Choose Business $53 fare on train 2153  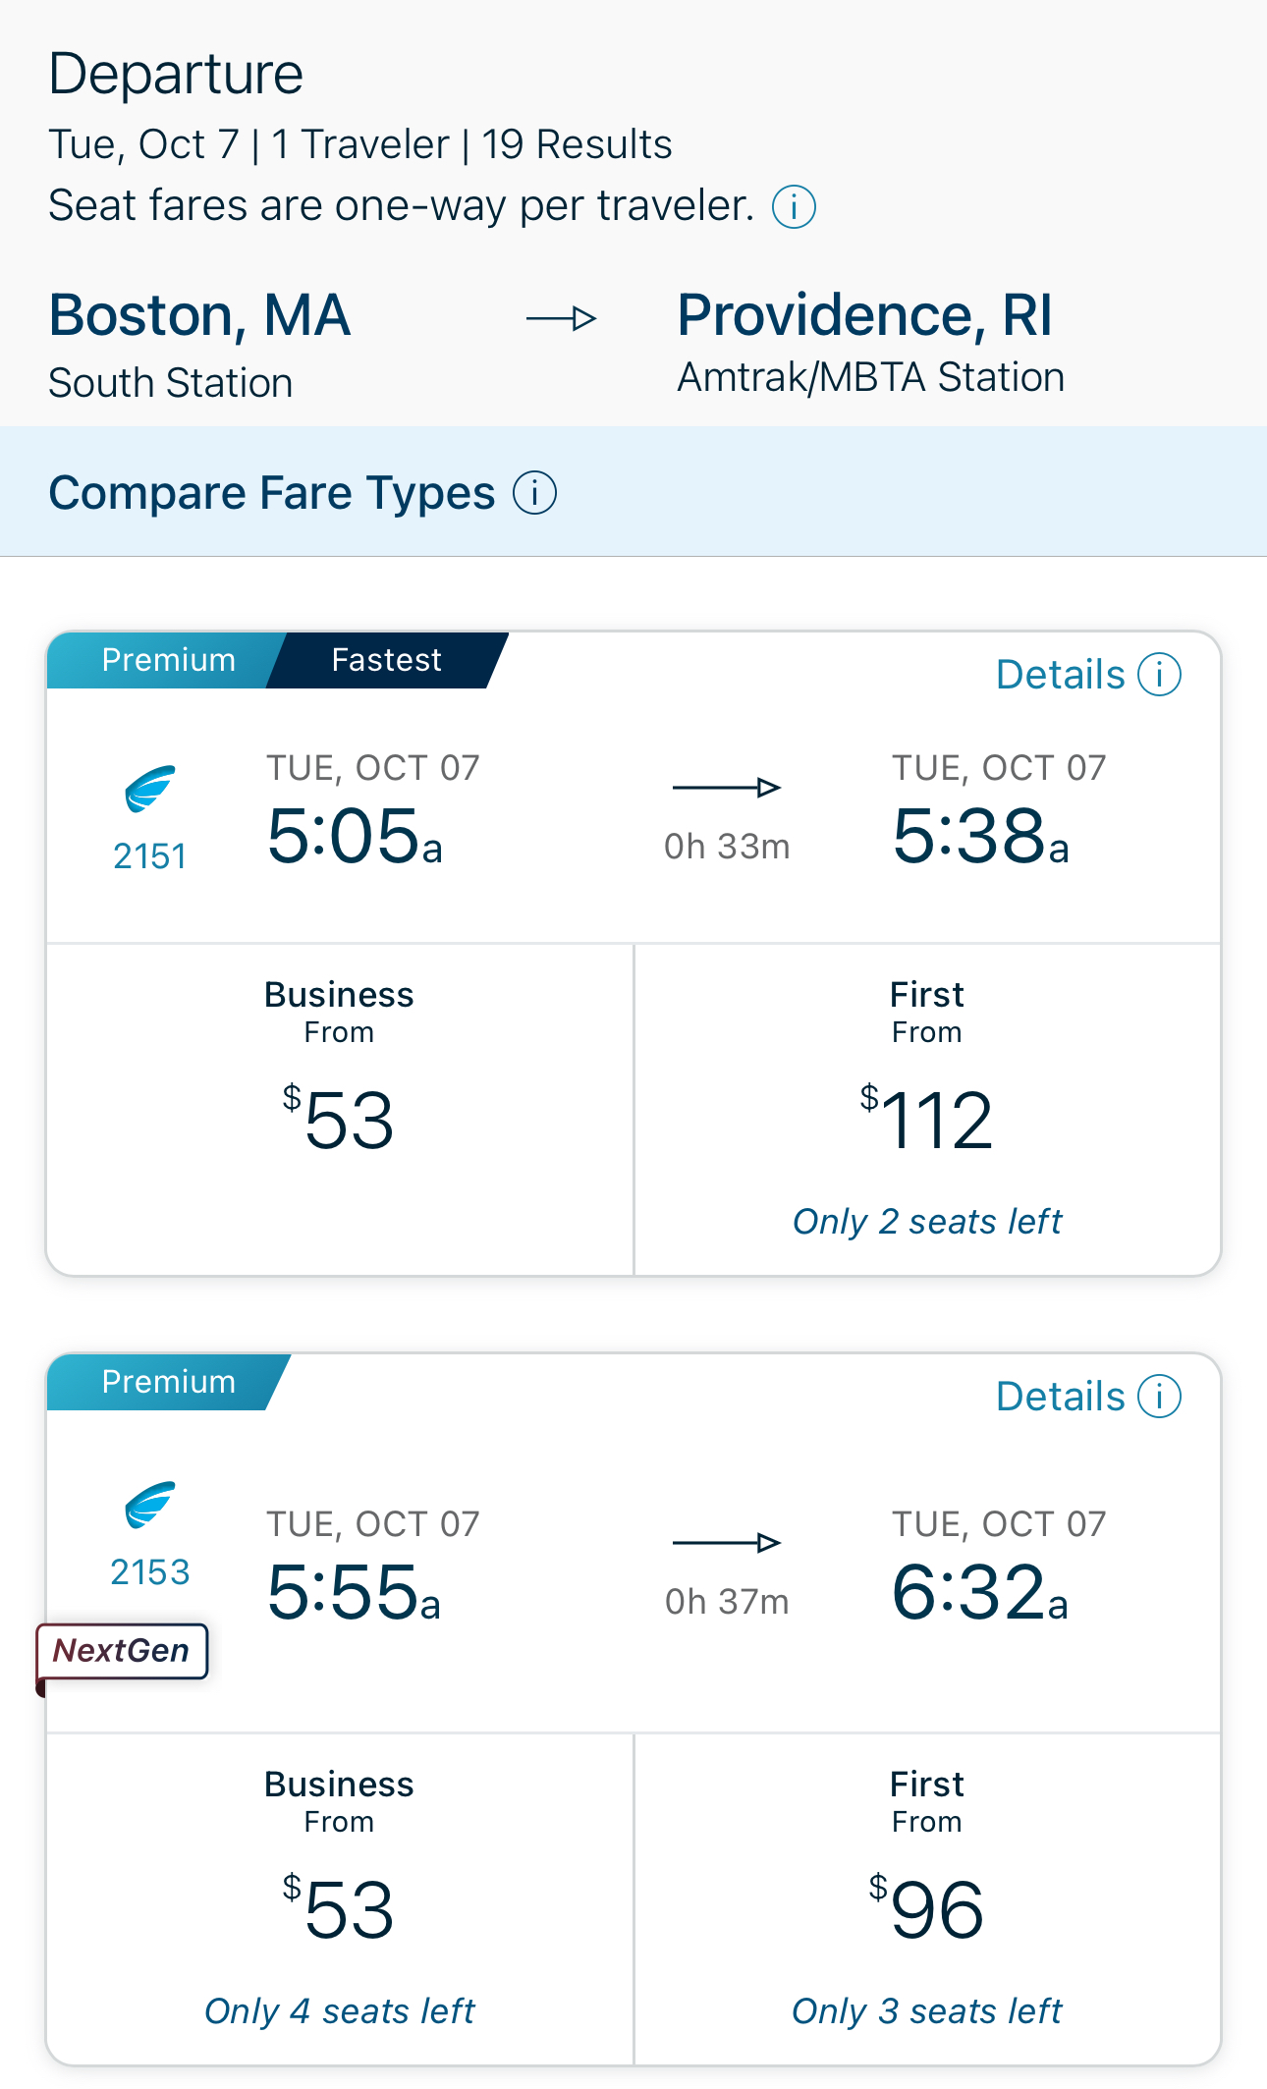tap(340, 1899)
